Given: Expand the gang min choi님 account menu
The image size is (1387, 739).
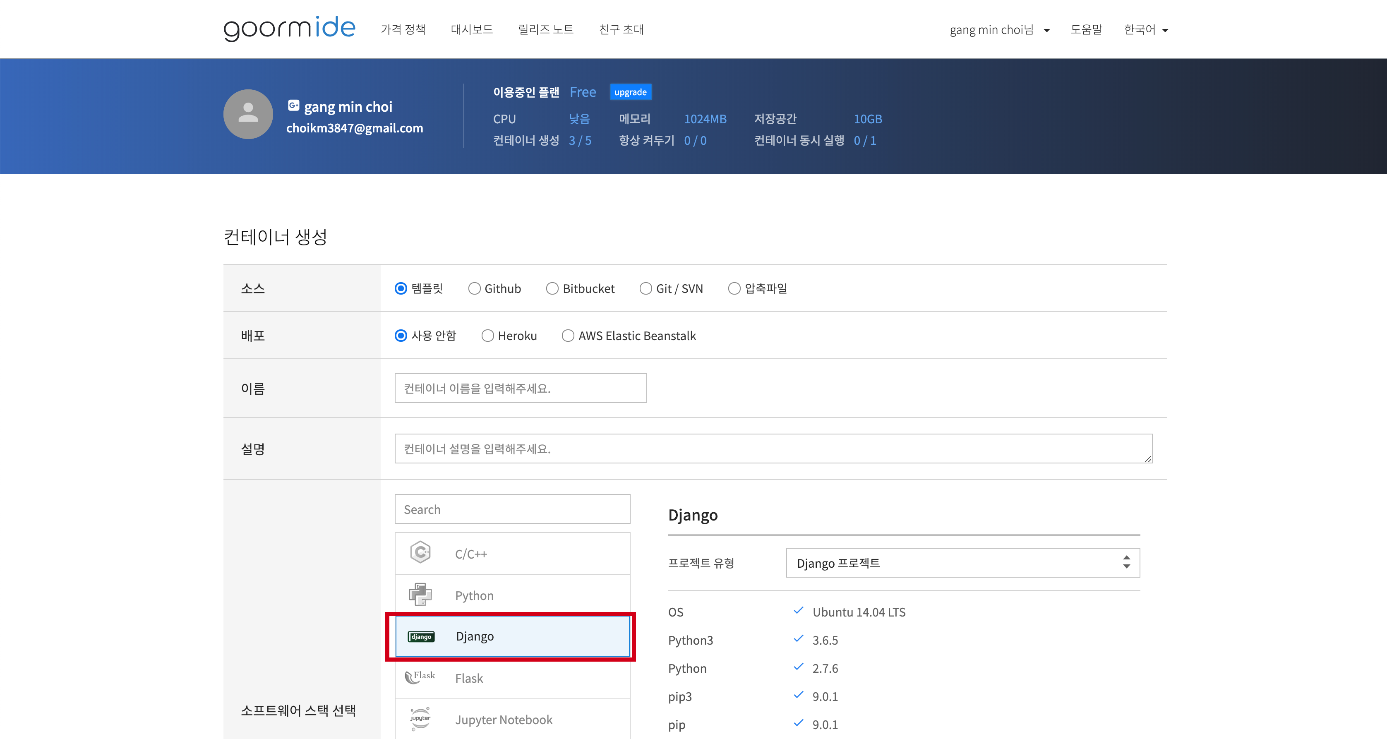Looking at the screenshot, I should click(x=999, y=30).
